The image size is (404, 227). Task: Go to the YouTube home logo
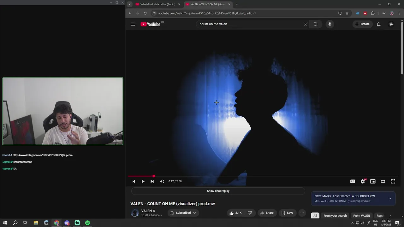(151, 24)
